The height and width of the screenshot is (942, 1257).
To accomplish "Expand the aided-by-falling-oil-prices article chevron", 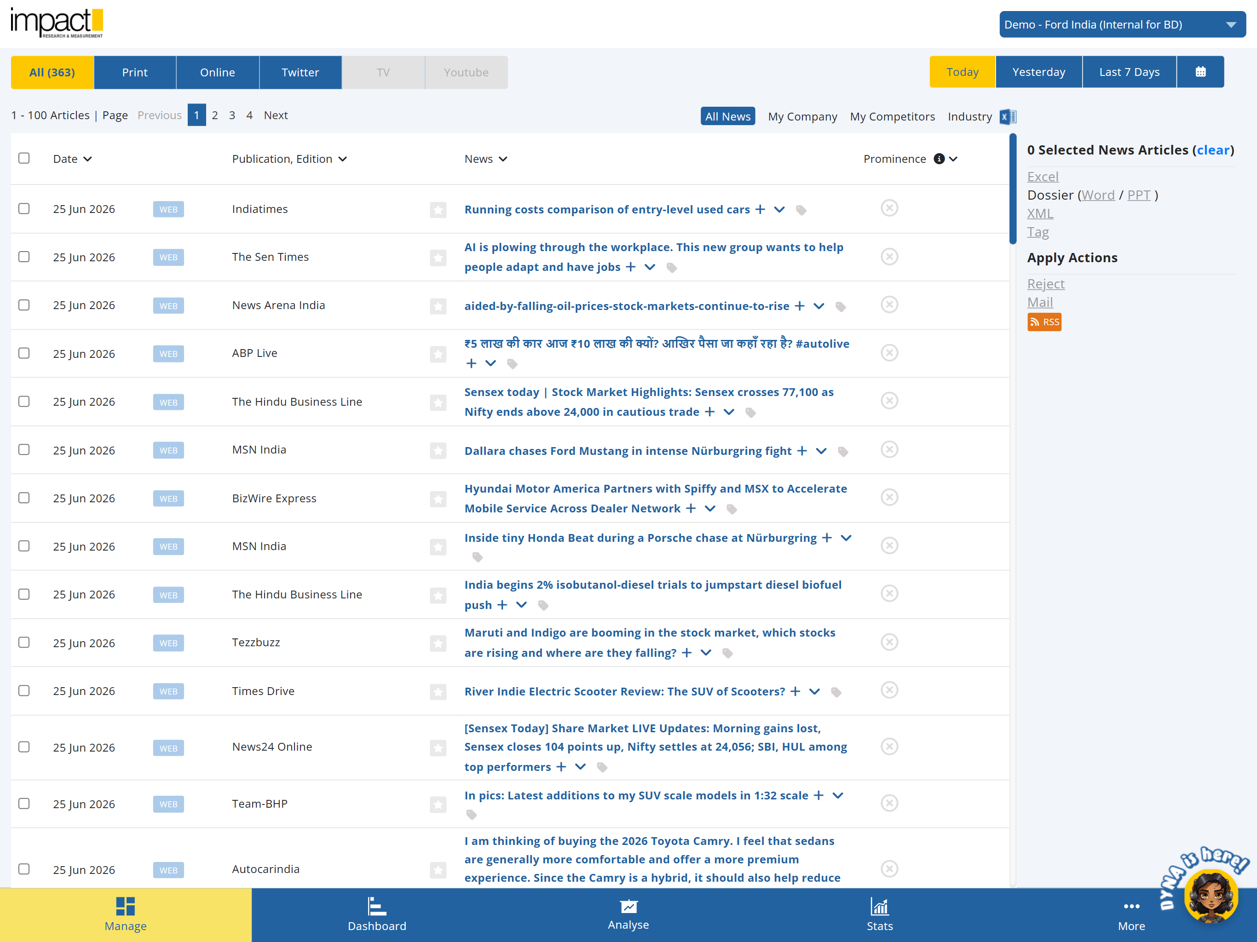I will (x=819, y=306).
